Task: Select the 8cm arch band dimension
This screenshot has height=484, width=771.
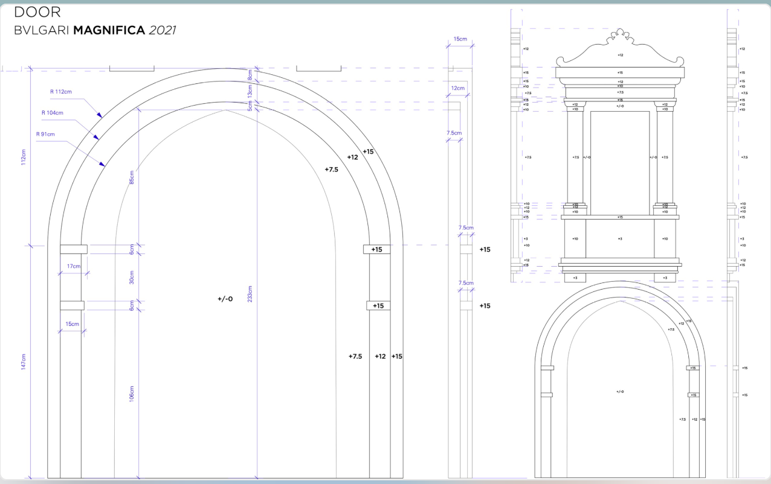Action: [250, 75]
